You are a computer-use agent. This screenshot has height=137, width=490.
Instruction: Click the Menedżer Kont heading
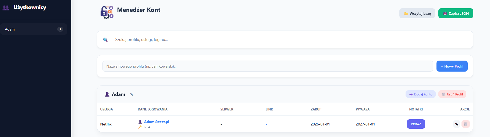point(139,10)
